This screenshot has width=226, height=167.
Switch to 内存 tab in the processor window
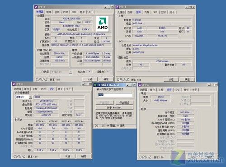click(66, 12)
